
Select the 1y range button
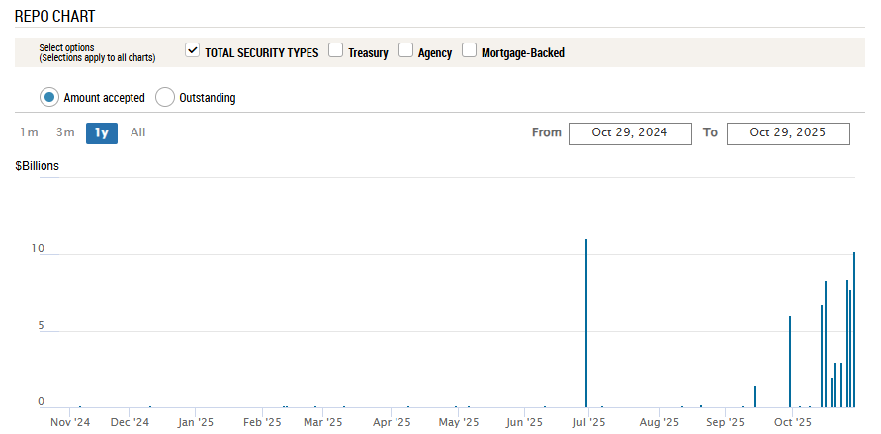pos(101,132)
